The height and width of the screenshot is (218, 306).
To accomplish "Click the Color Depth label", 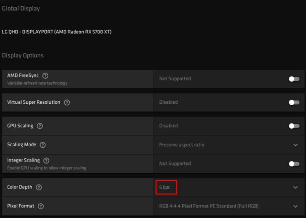I will (x=20, y=187).
